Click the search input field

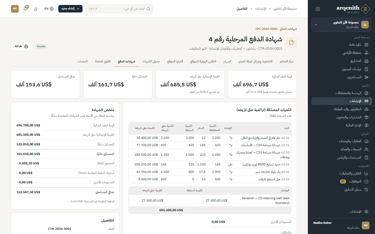tap(119, 9)
